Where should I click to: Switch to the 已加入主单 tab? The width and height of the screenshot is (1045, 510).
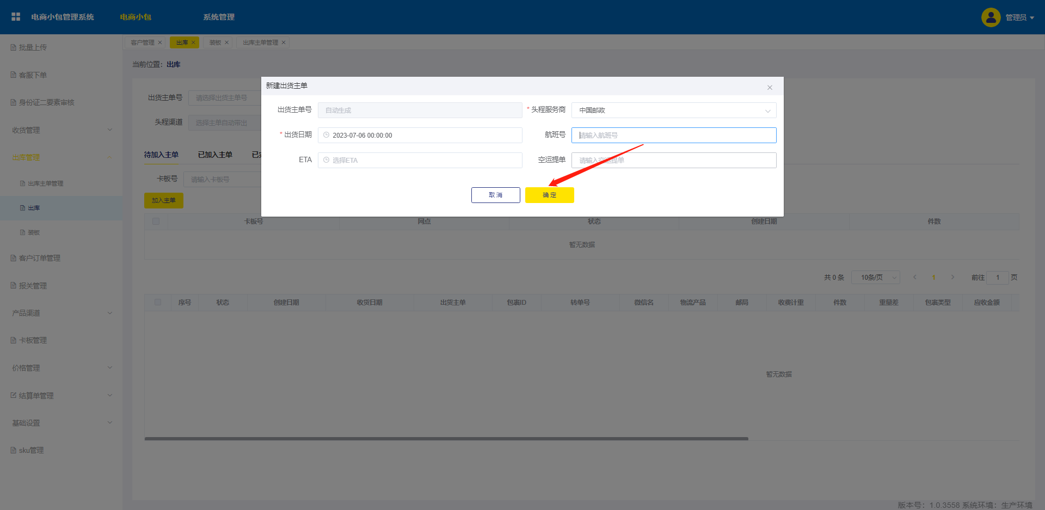(215, 155)
